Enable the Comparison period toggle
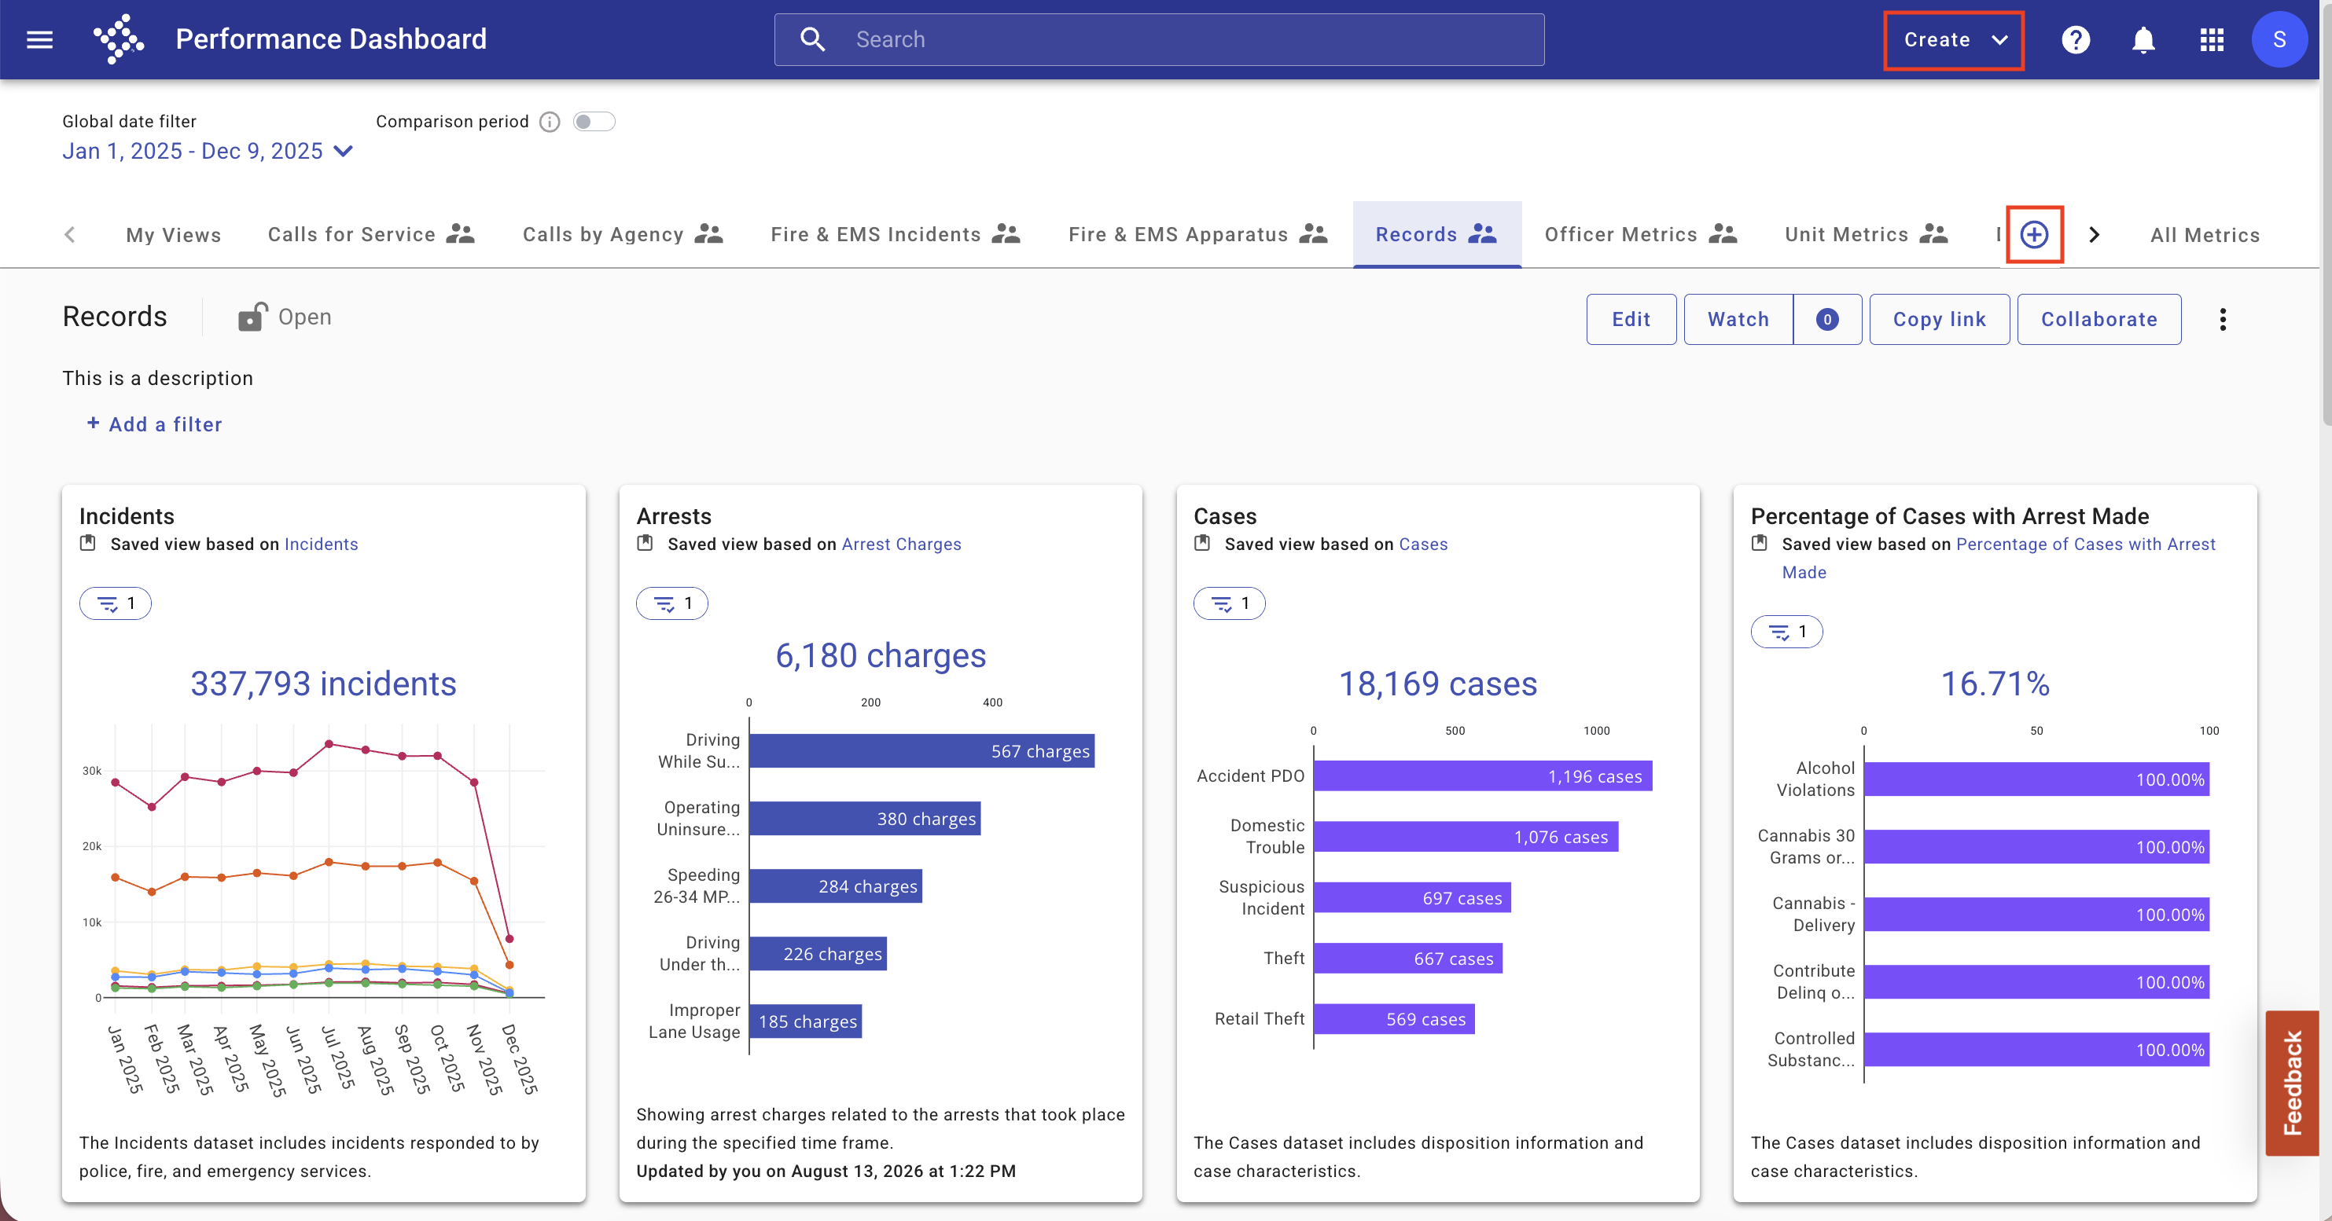The height and width of the screenshot is (1221, 2332). pos(594,122)
